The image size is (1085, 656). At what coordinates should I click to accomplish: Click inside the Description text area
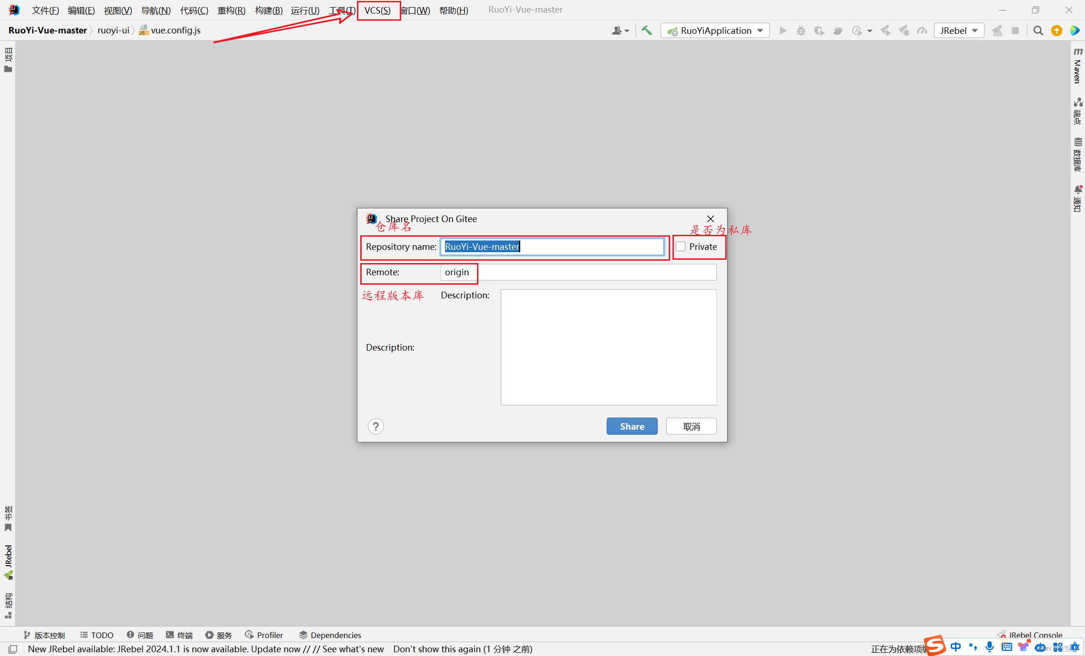pos(608,347)
